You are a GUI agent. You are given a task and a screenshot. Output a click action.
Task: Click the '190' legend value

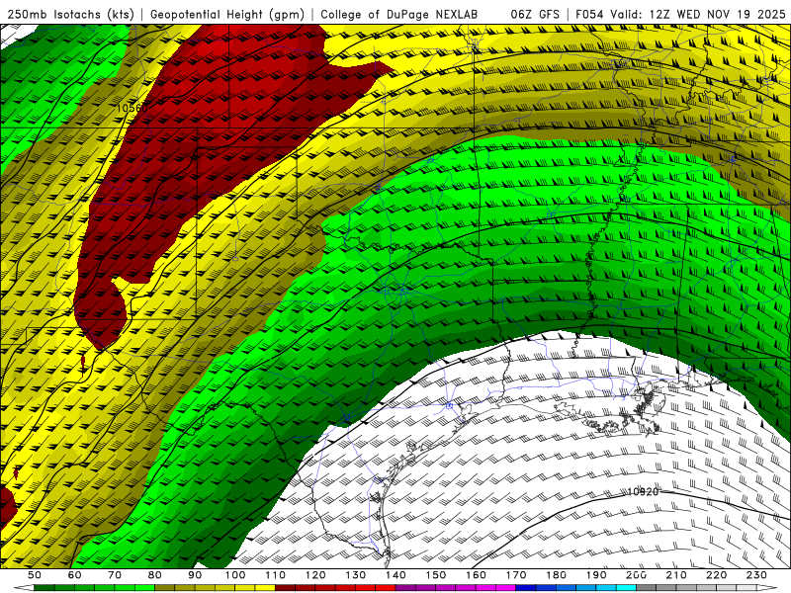(x=597, y=575)
